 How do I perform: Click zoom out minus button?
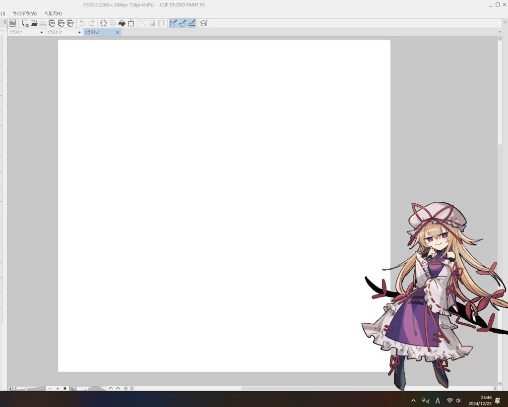coord(50,389)
